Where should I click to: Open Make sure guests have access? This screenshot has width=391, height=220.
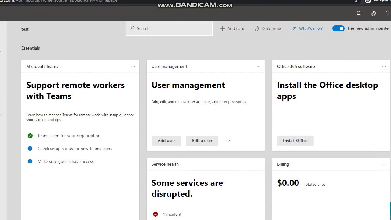point(66,161)
